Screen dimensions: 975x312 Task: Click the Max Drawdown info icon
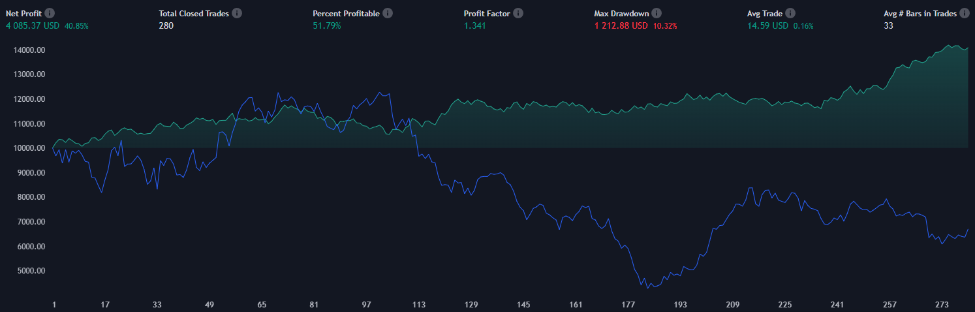(657, 13)
